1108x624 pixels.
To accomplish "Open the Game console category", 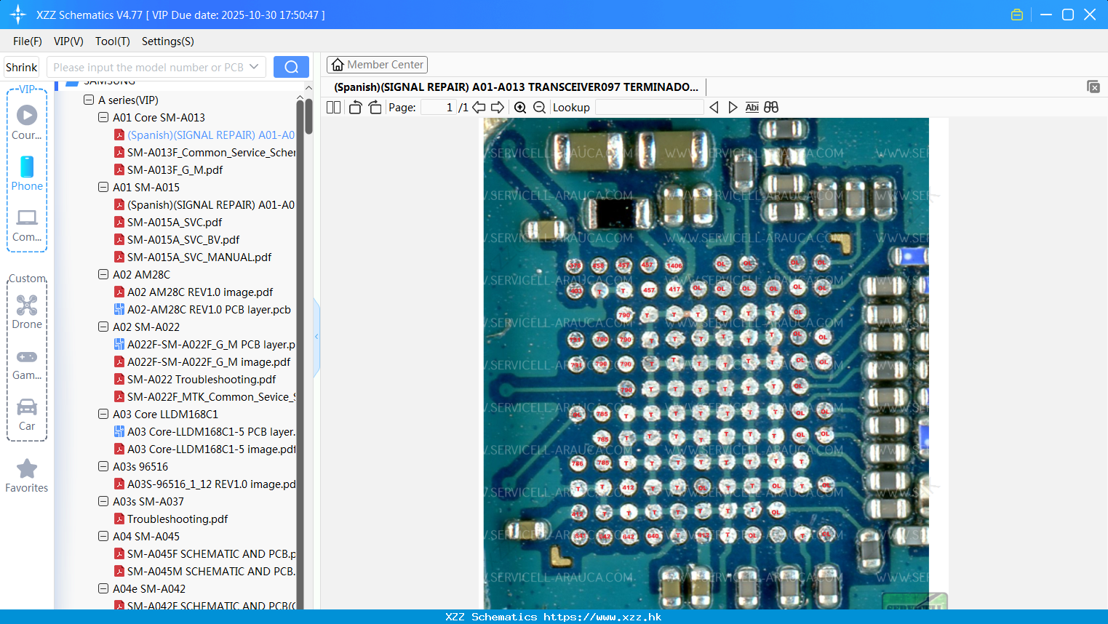I will pos(27,364).
